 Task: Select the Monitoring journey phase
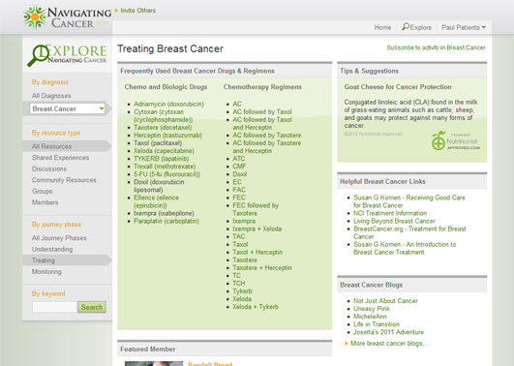pyautogui.click(x=46, y=271)
